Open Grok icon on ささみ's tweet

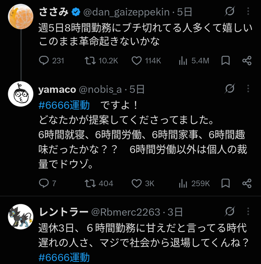pos(230,12)
